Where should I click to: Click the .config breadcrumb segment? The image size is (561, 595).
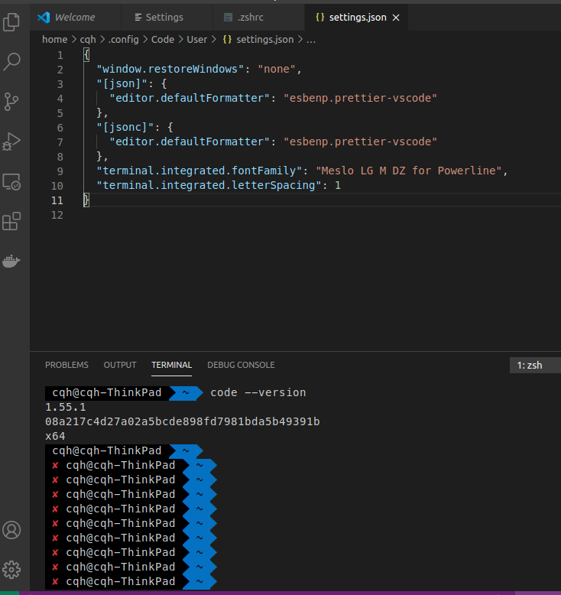tap(124, 40)
